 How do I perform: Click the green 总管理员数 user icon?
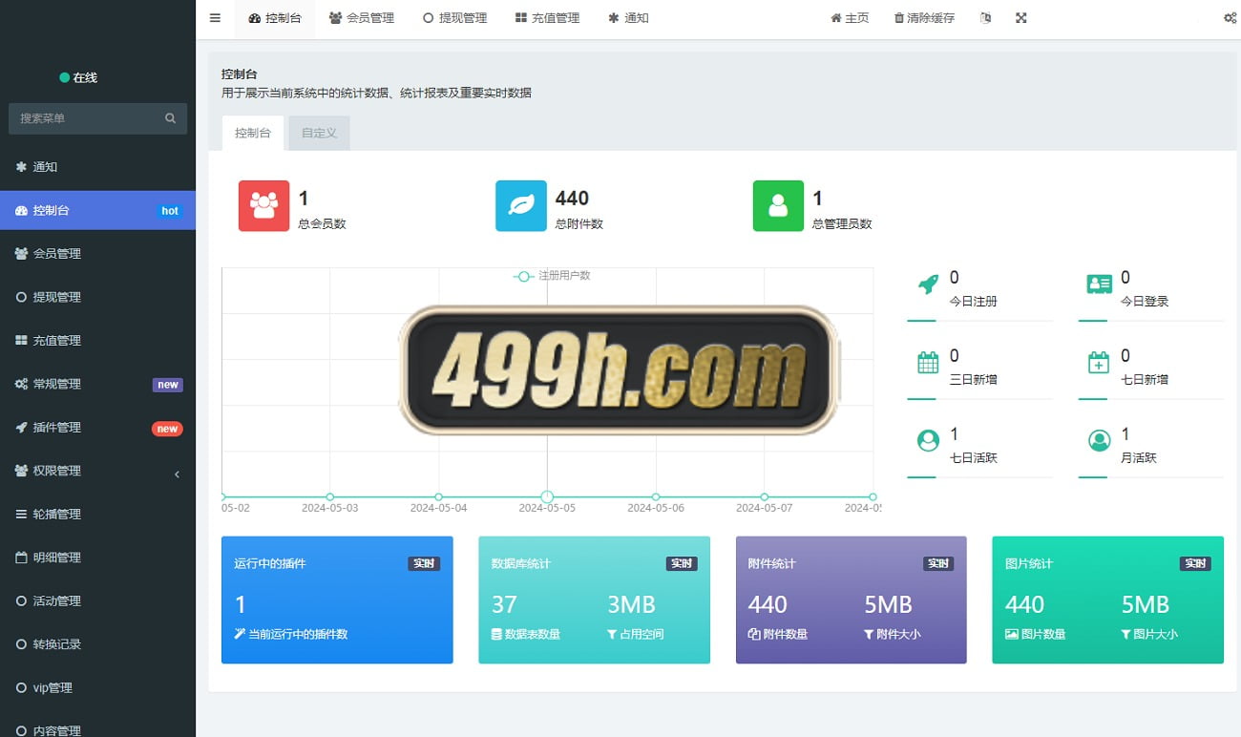click(x=778, y=205)
